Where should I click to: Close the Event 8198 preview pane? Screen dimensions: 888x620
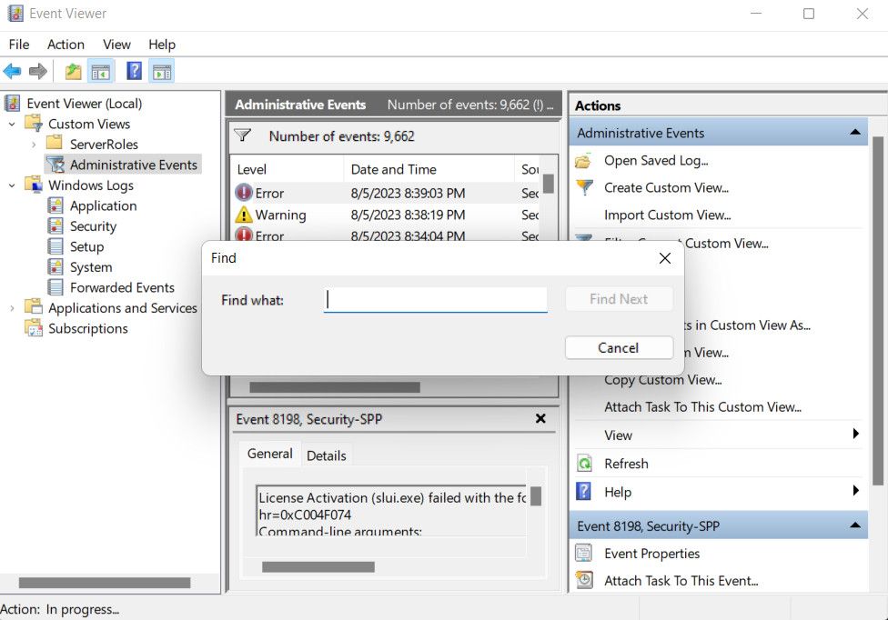(540, 419)
